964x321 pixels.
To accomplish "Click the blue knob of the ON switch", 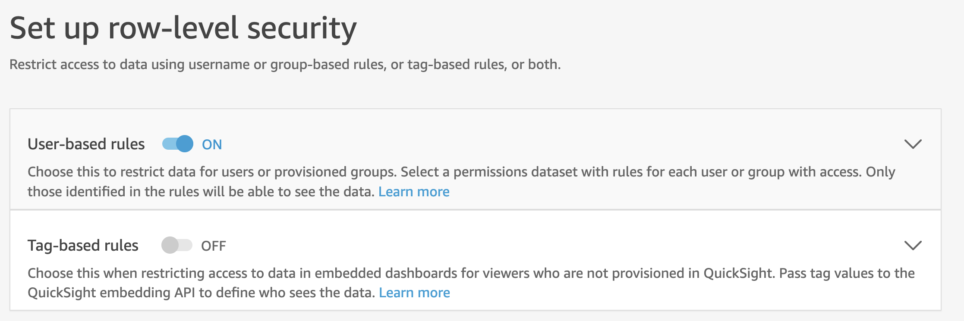I will click(x=185, y=144).
